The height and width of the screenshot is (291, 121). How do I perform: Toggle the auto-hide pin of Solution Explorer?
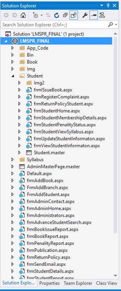[108, 5]
